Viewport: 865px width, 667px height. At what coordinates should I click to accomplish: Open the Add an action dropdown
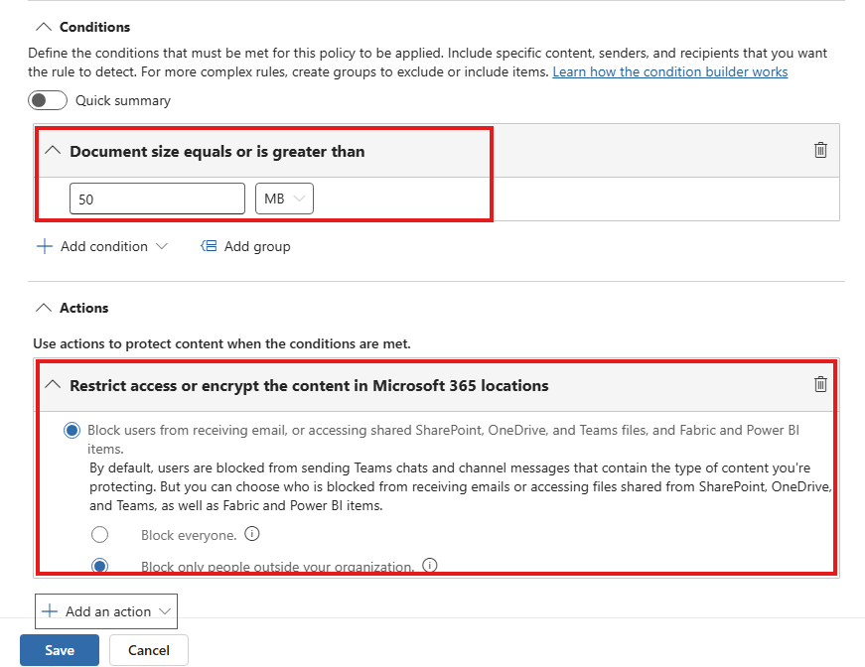pyautogui.click(x=105, y=611)
